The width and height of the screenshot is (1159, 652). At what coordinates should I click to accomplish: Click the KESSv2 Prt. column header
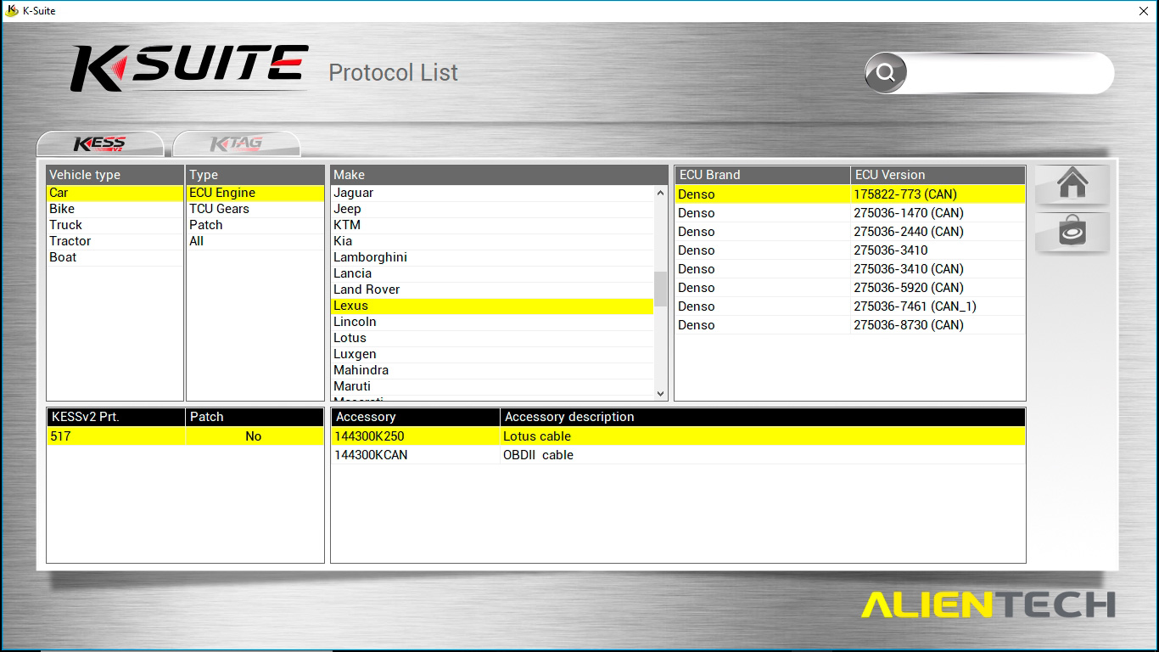[x=116, y=417]
